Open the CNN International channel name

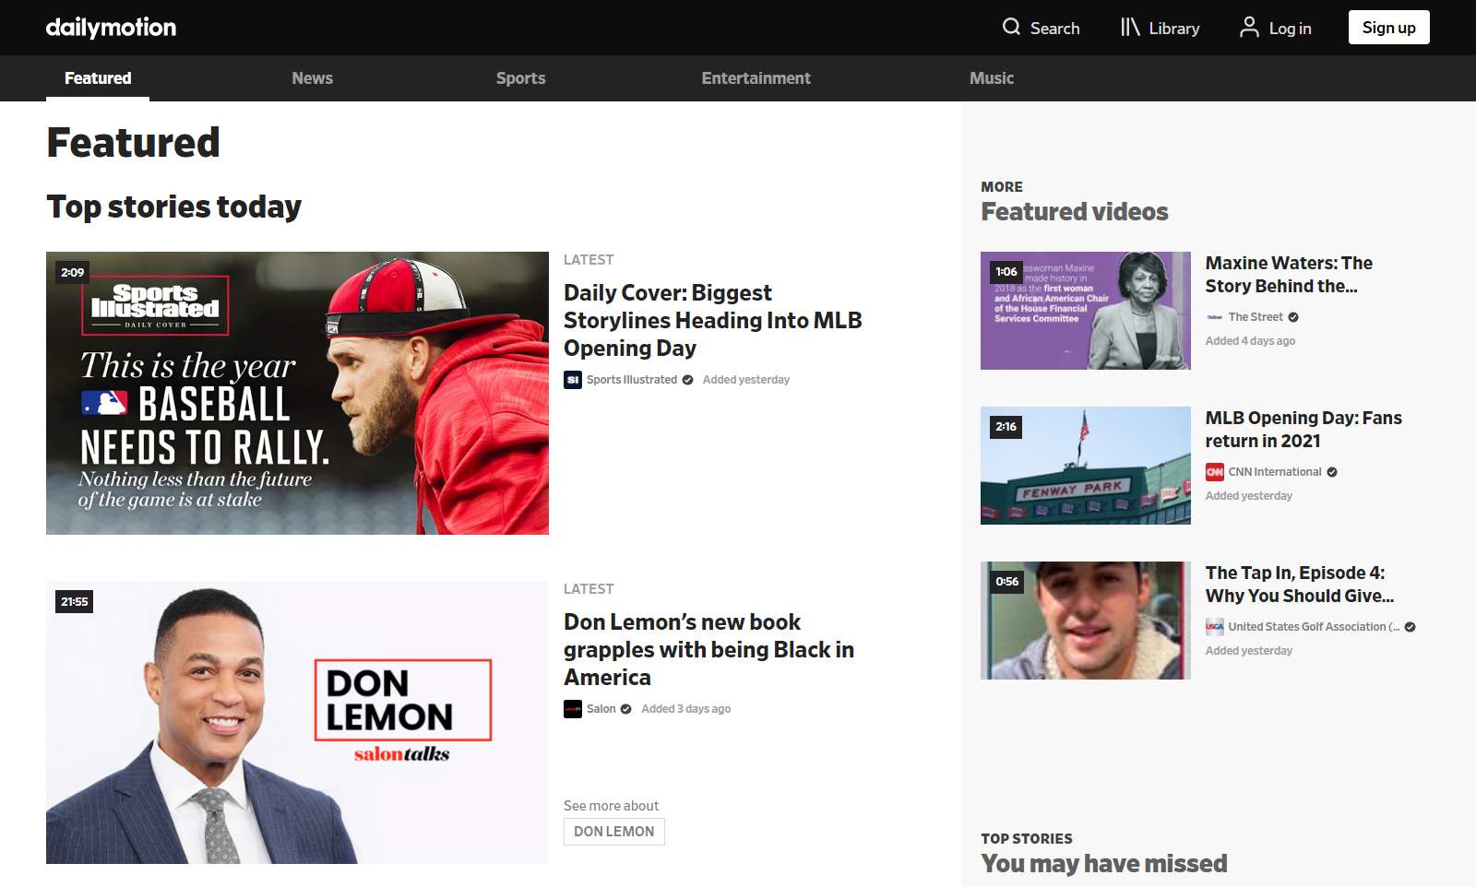coord(1275,472)
